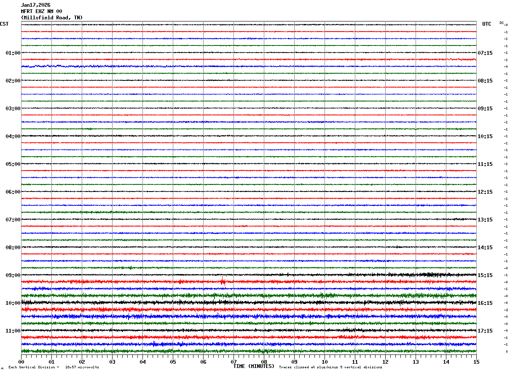Click the TIME (MINUTES) axis title

click(254, 366)
